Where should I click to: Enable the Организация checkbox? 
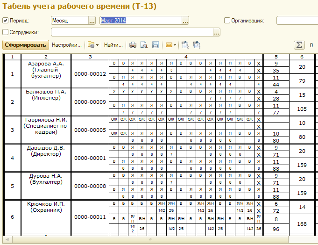tap(227, 21)
